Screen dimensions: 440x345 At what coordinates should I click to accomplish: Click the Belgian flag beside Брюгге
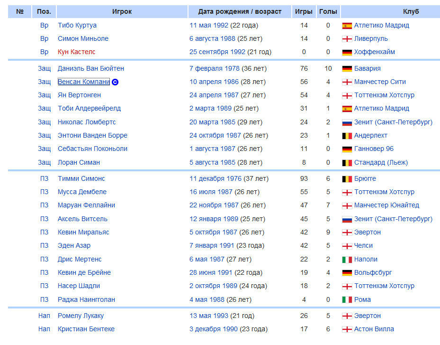pyautogui.click(x=347, y=179)
